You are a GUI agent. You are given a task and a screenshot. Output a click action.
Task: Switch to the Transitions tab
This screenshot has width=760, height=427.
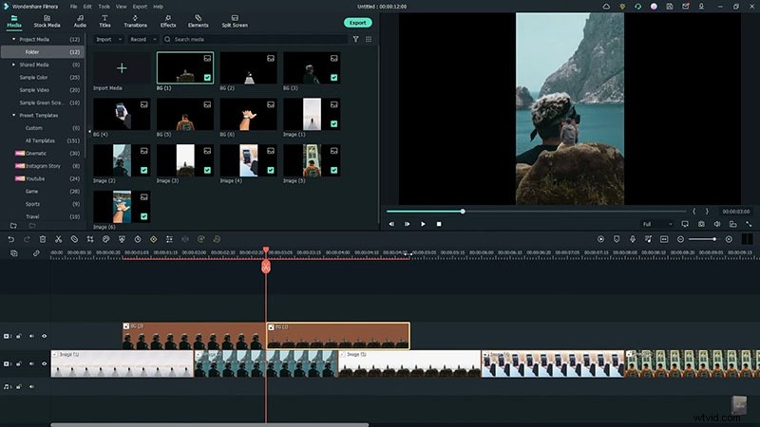point(135,21)
